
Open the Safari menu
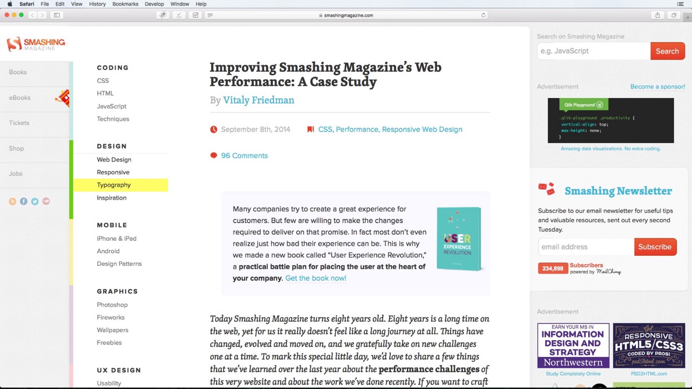click(27, 4)
